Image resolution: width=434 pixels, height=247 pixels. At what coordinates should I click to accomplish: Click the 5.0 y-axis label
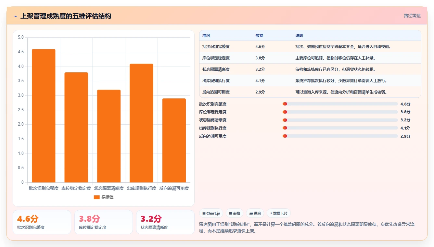coord(21,37)
